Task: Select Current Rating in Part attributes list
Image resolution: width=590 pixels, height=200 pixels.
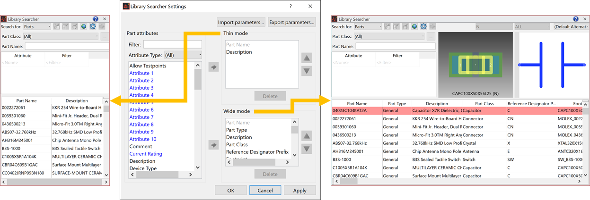Action: [x=146, y=154]
